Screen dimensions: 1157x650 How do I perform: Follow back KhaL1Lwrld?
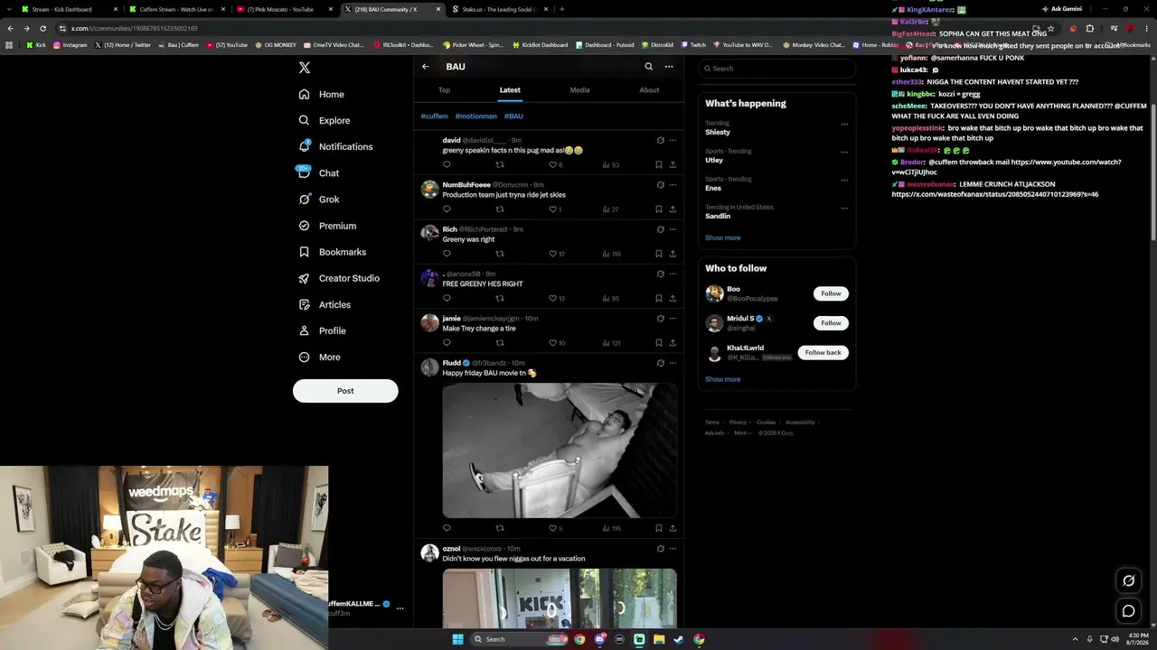tap(823, 353)
